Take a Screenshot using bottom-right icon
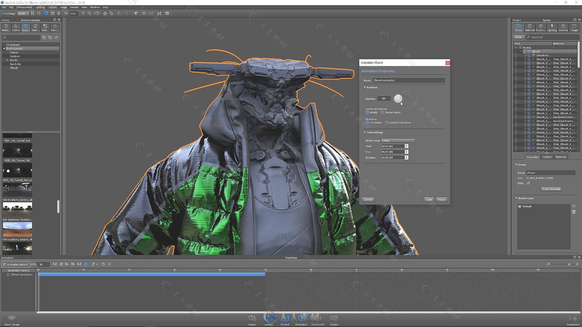The height and width of the screenshot is (327, 582). click(573, 320)
